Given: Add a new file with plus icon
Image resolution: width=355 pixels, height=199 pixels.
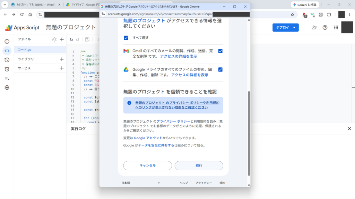Looking at the screenshot, I should tap(62, 39).
